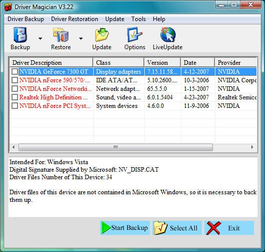265x252 pixels.
Task: Enable the NVIDIA nForce PCI System checkbox
Action: pyautogui.click(x=15, y=106)
